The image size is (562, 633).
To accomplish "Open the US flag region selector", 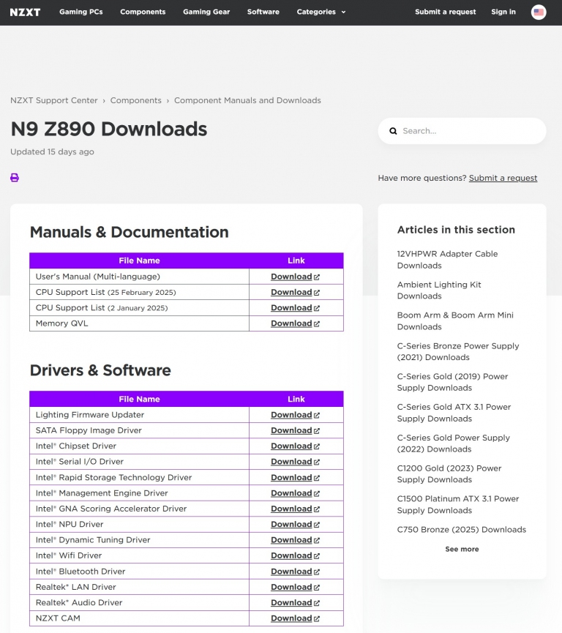I will pos(539,12).
